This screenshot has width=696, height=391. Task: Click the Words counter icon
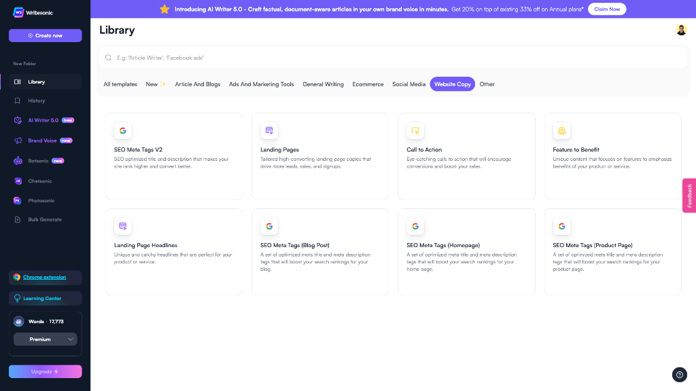(x=18, y=321)
